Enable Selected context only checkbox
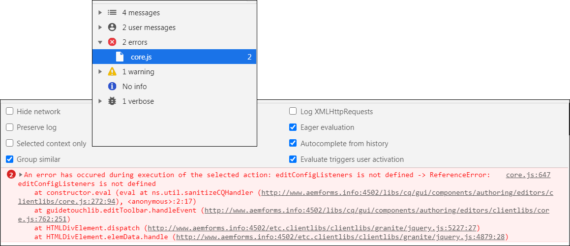 pyautogui.click(x=10, y=143)
